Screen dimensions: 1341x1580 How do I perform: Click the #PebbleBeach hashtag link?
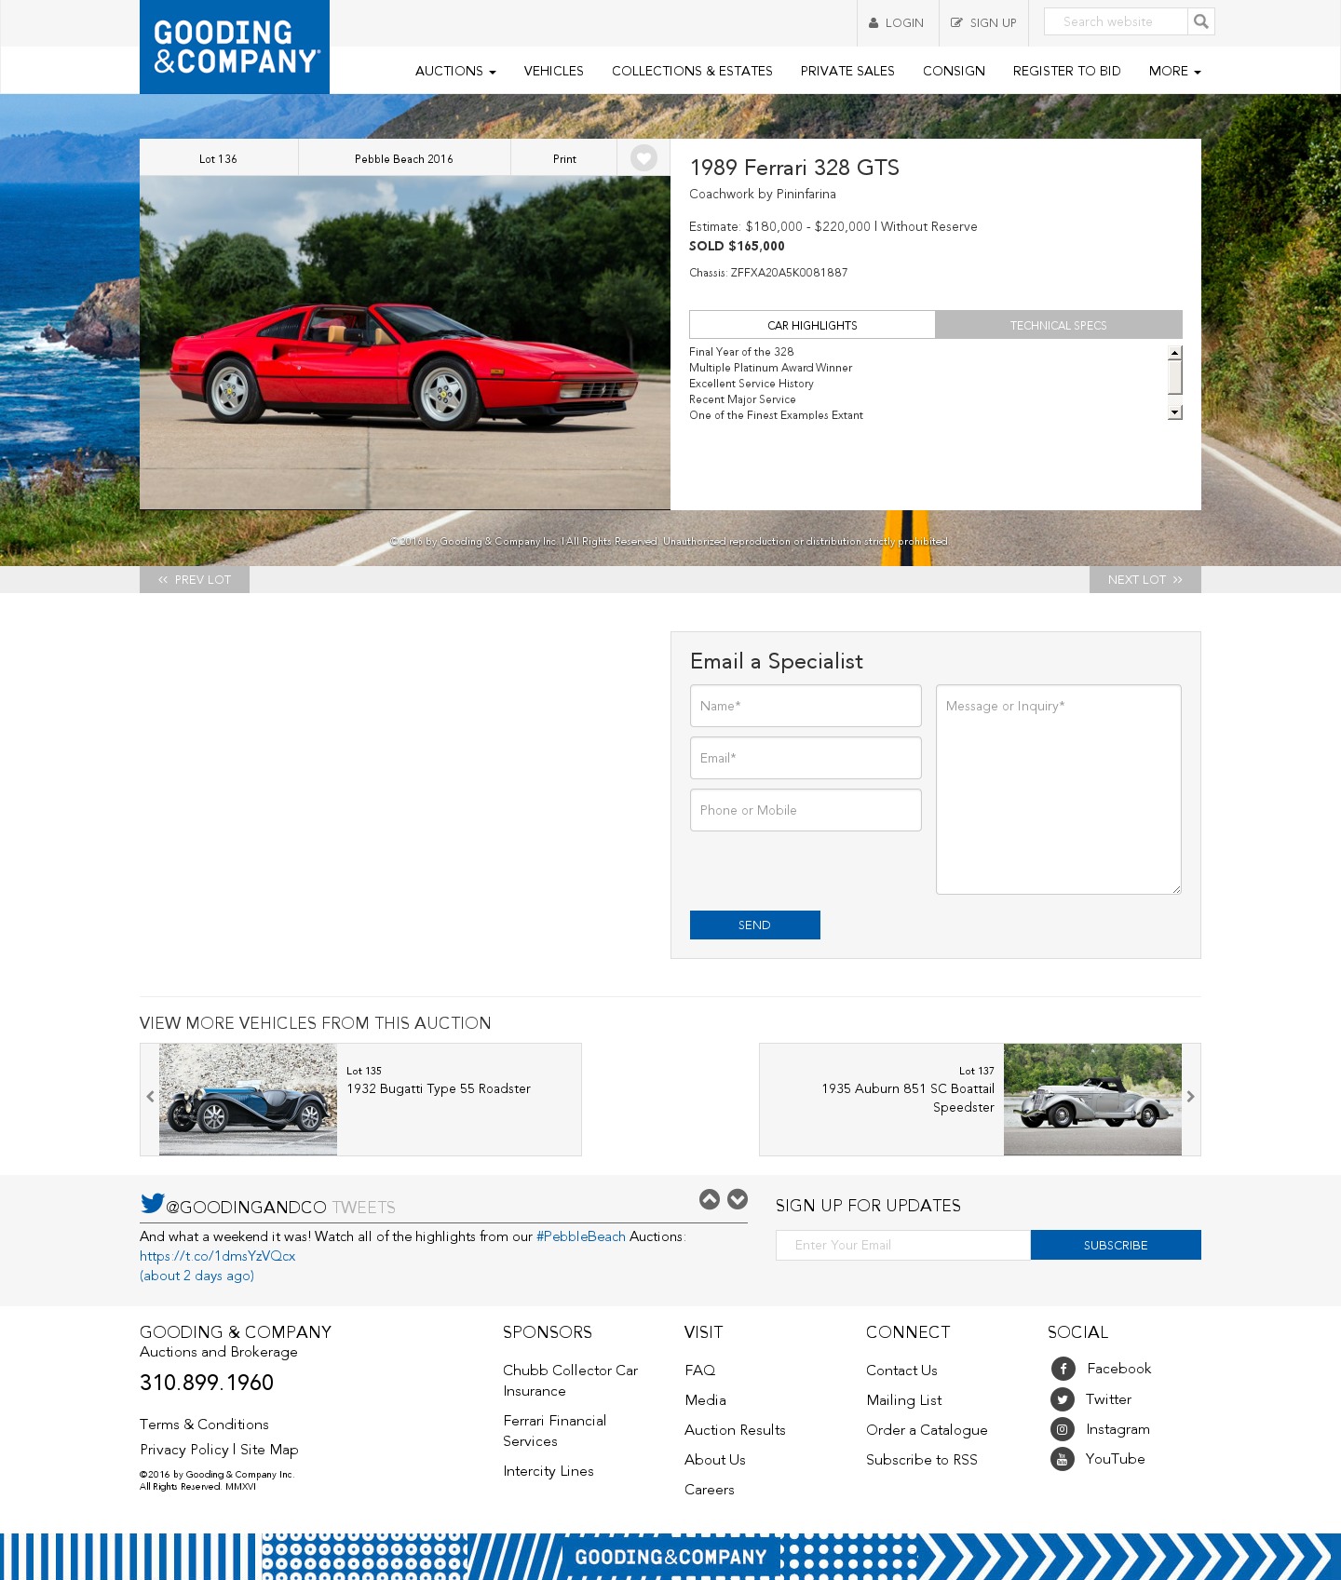point(581,1236)
